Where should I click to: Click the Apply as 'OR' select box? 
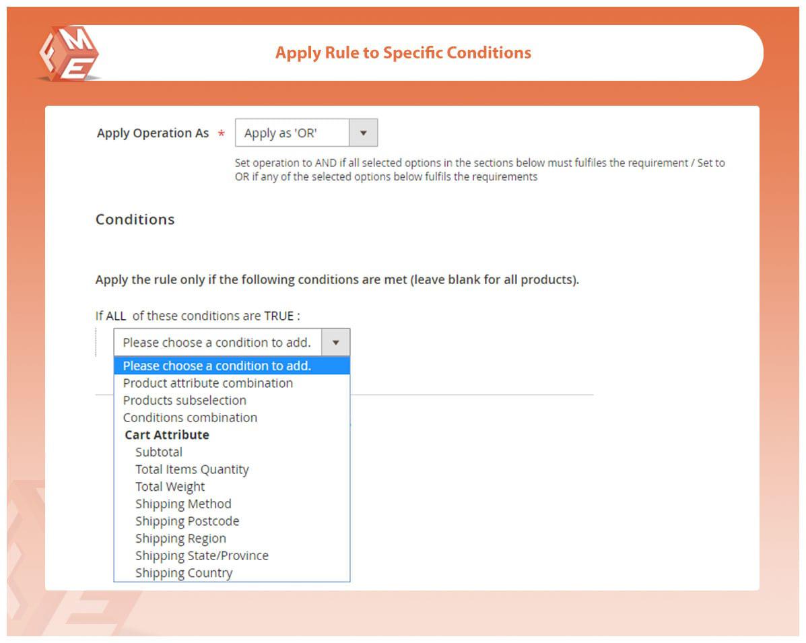point(306,133)
